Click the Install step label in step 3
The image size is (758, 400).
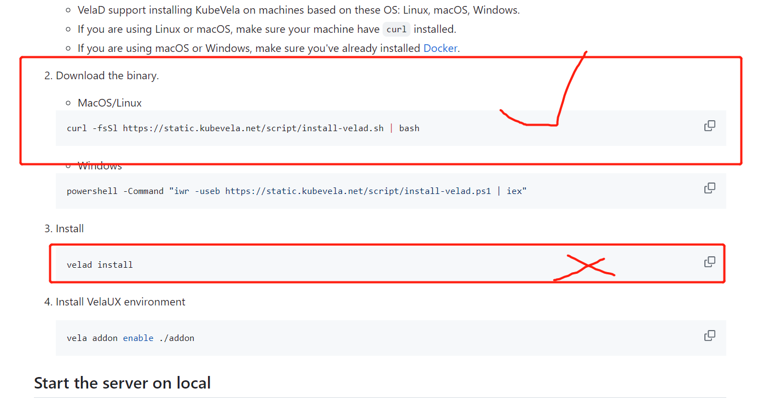(70, 228)
